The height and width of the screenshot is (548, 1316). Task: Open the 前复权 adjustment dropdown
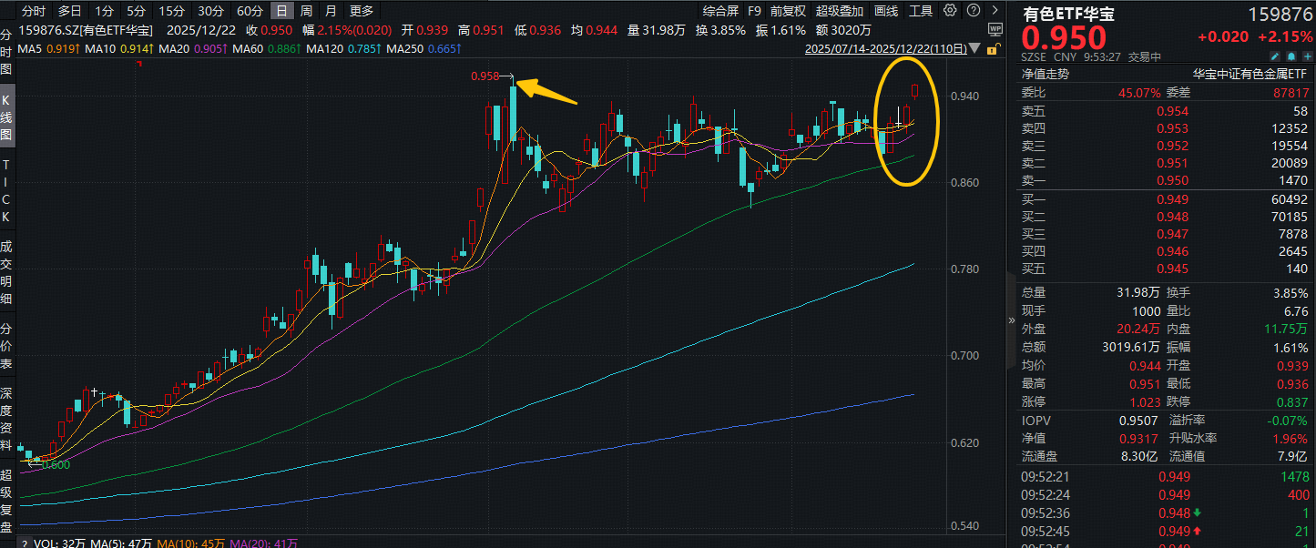(x=788, y=11)
